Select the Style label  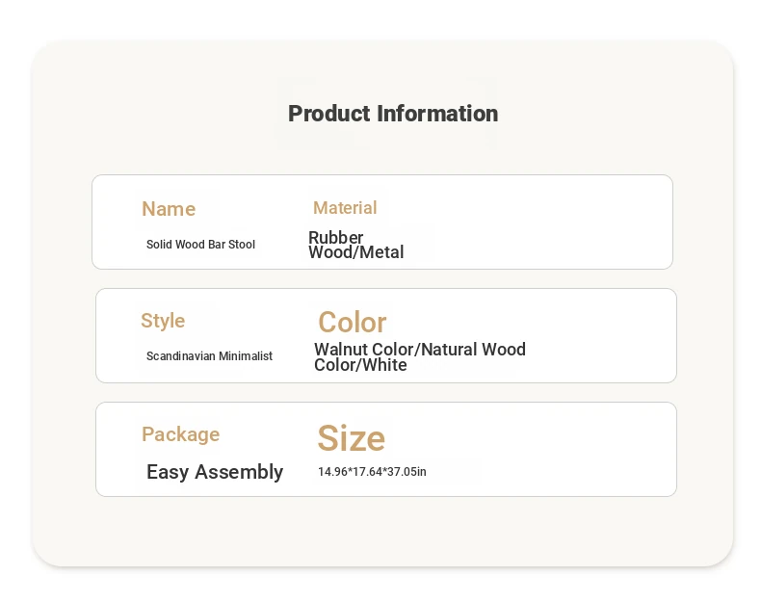(x=163, y=321)
